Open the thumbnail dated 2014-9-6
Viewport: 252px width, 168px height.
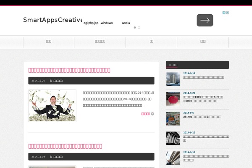point(173,118)
